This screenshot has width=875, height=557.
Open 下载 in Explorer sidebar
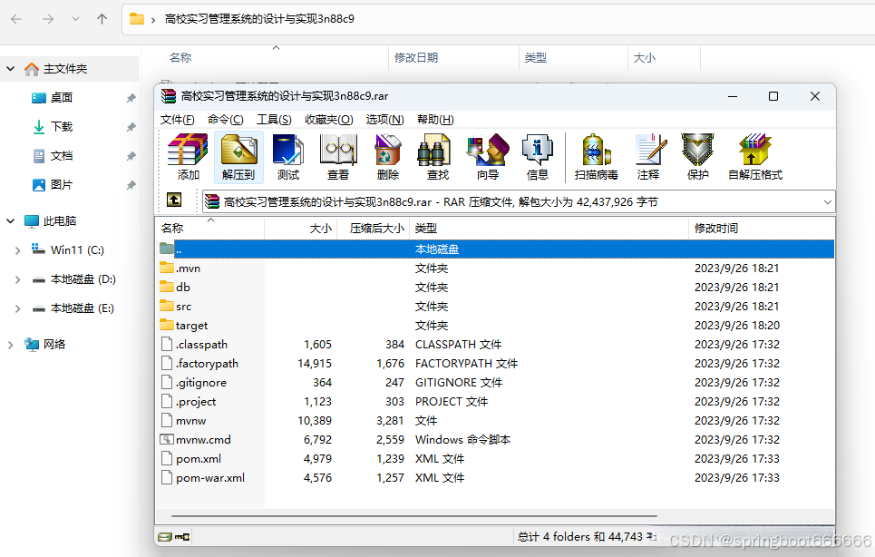62,127
